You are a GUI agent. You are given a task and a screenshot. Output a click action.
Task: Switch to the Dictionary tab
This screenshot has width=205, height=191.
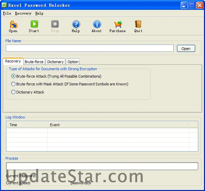pos(55,62)
